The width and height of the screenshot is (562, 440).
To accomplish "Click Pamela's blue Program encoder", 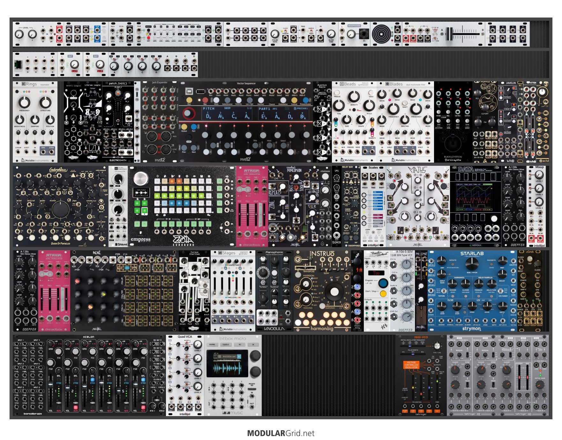I will tap(383, 283).
